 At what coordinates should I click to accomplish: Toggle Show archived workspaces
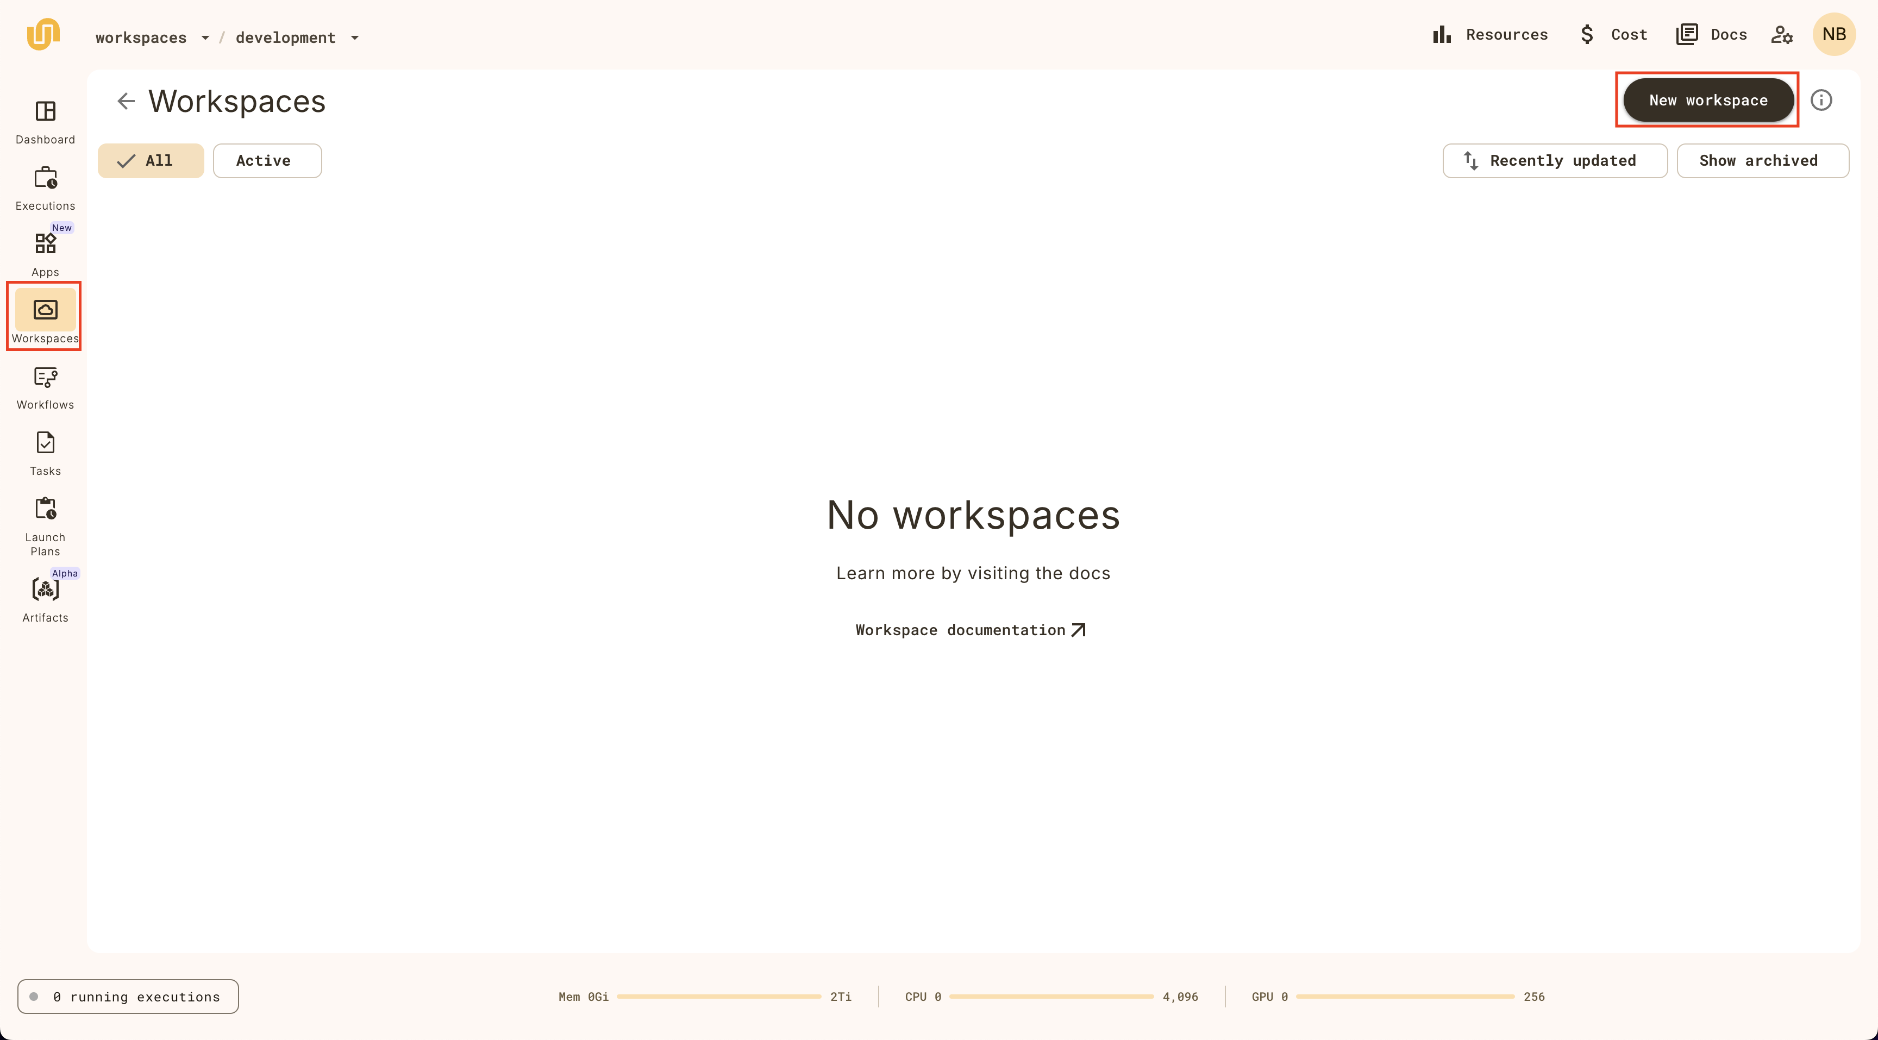tap(1760, 160)
